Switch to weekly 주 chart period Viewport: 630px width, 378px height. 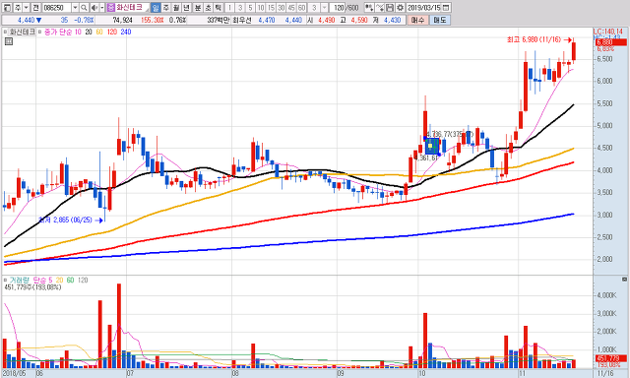pos(166,8)
